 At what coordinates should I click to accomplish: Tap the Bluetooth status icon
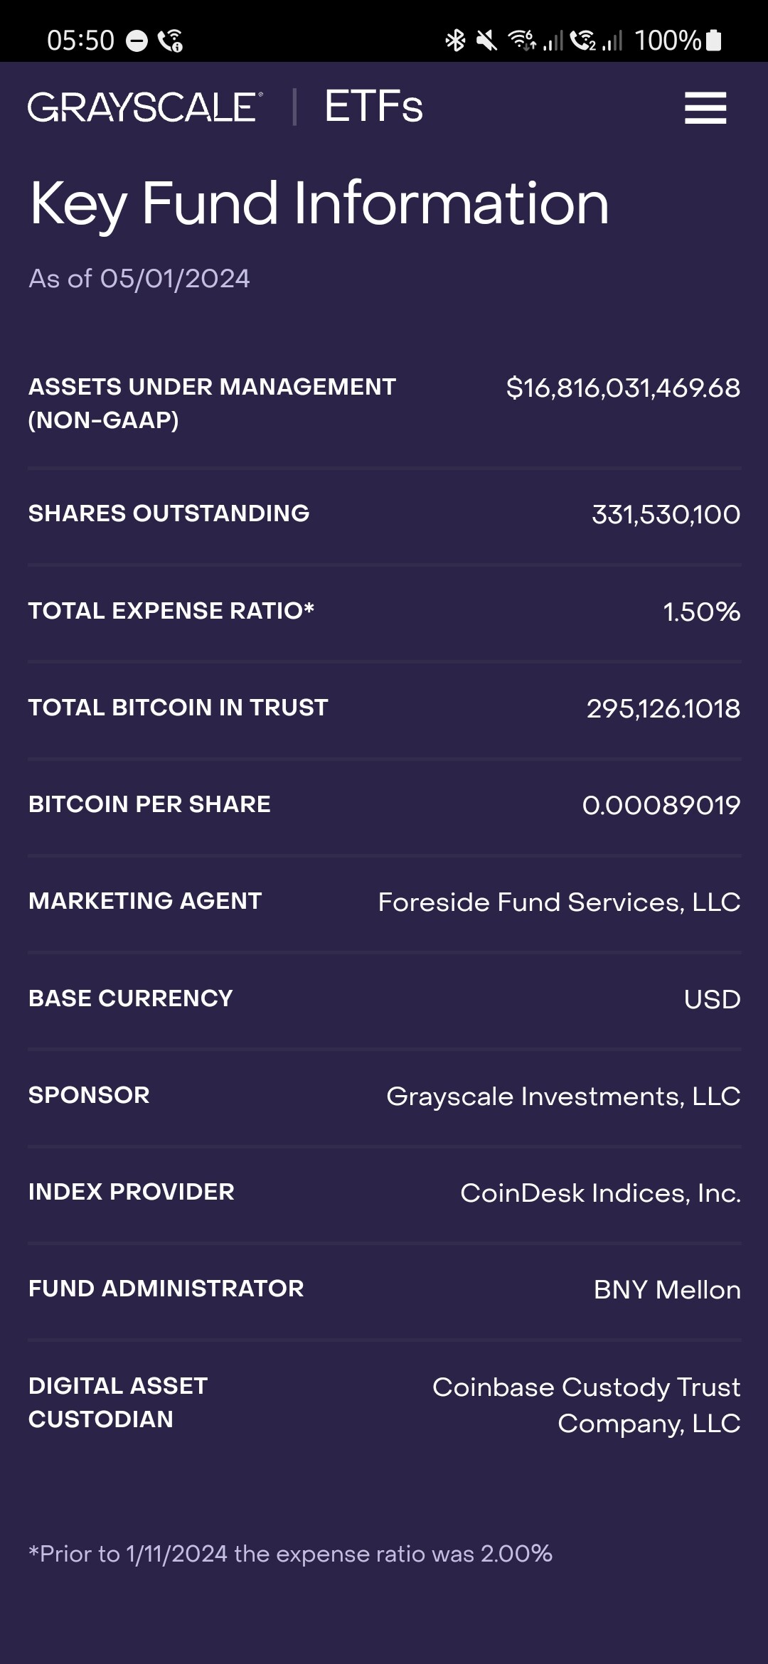point(455,41)
